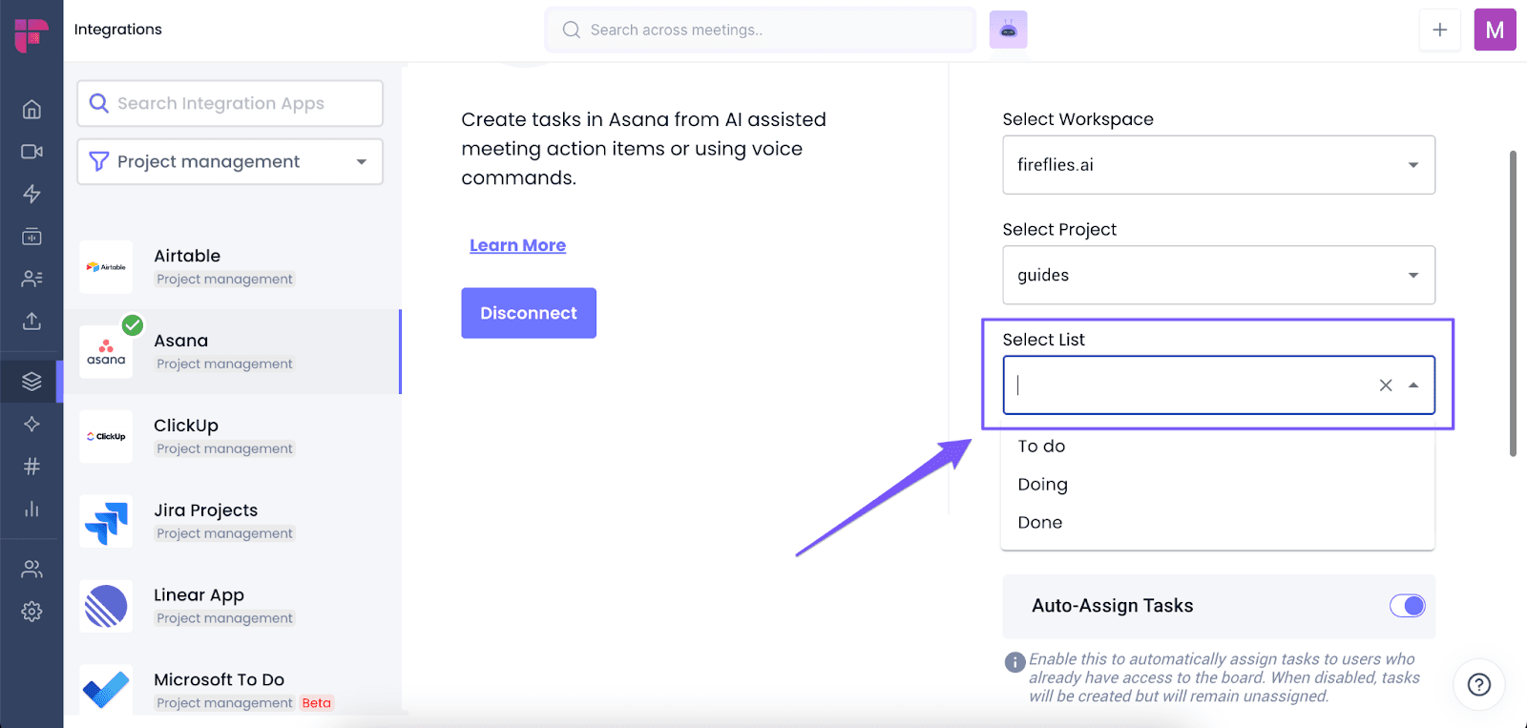Image resolution: width=1527 pixels, height=728 pixels.
Task: Open the Project management filter dropdown
Action: pyautogui.click(x=230, y=162)
